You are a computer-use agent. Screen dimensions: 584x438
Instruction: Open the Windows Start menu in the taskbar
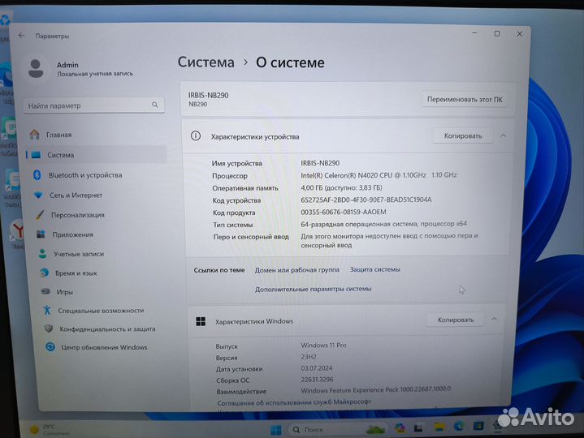click(275, 428)
